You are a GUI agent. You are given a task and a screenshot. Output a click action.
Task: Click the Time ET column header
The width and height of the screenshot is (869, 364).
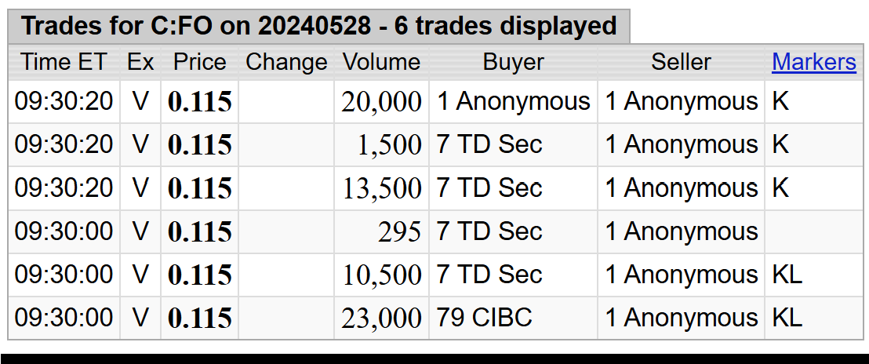[64, 62]
